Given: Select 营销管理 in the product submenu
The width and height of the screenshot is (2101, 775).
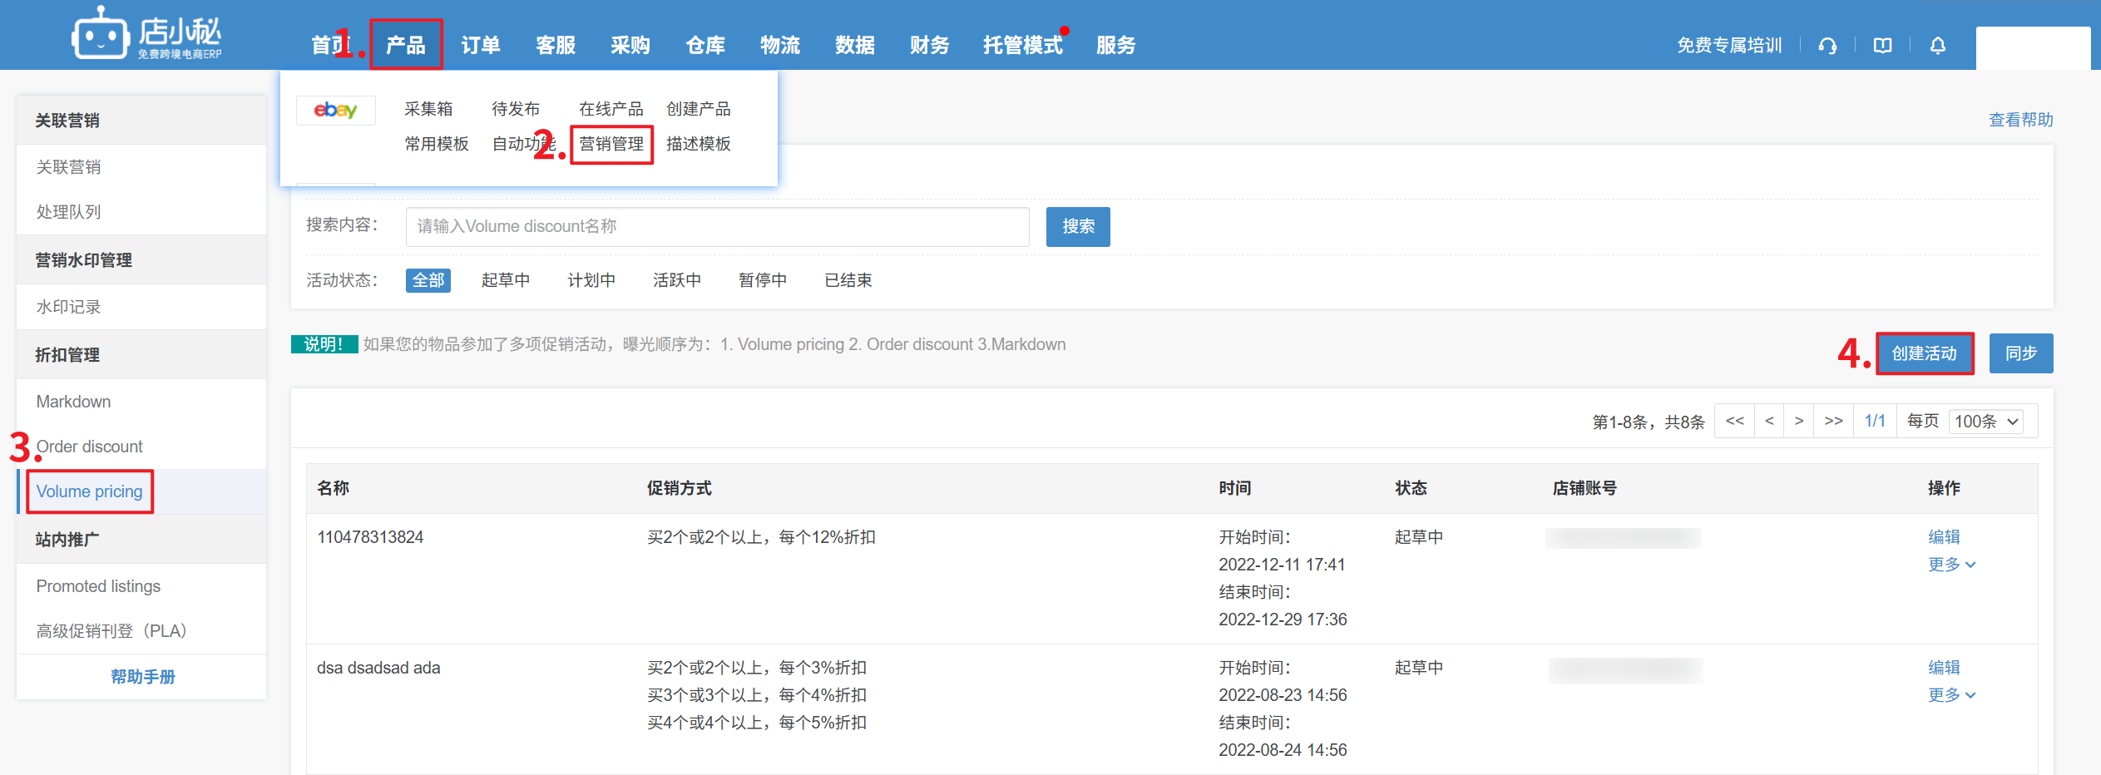Looking at the screenshot, I should click(611, 144).
